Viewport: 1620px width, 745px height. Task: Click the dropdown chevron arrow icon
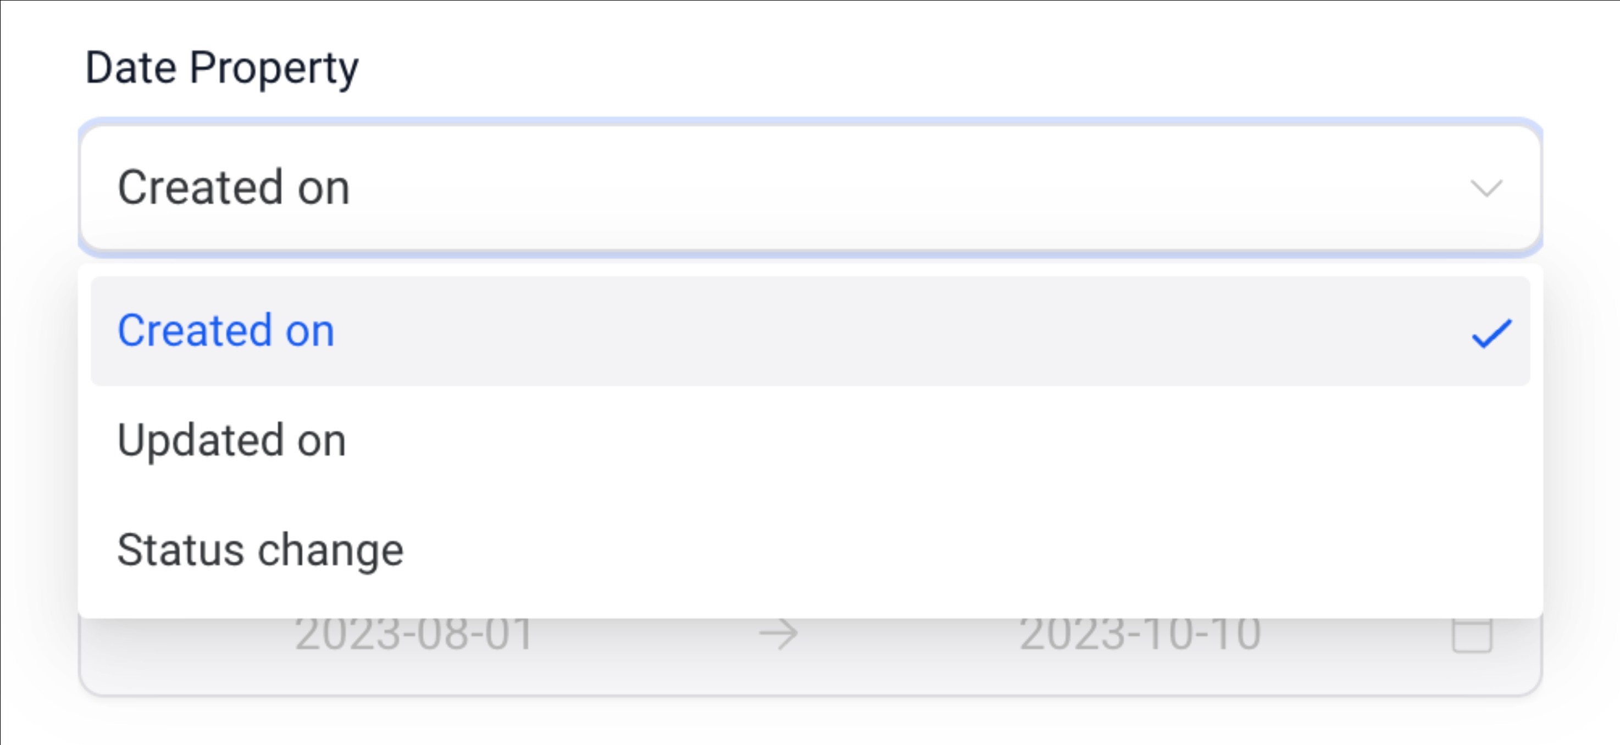pyautogui.click(x=1486, y=188)
